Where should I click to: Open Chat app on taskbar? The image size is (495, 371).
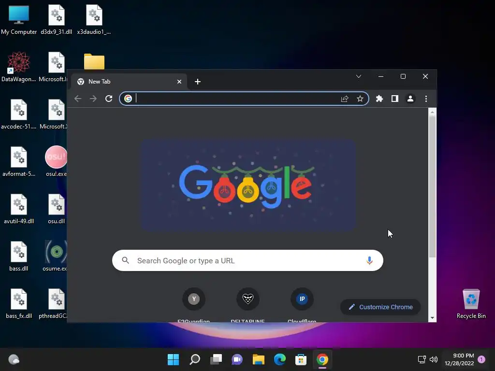(x=237, y=359)
